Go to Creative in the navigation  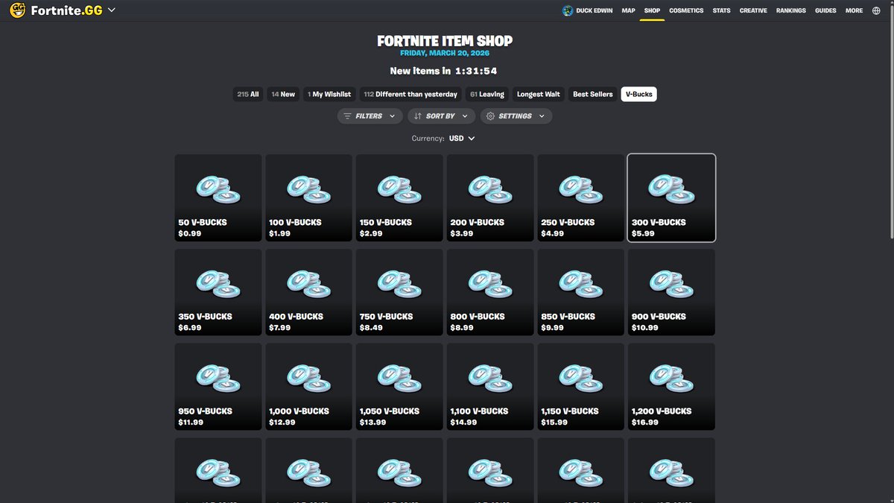(x=753, y=10)
